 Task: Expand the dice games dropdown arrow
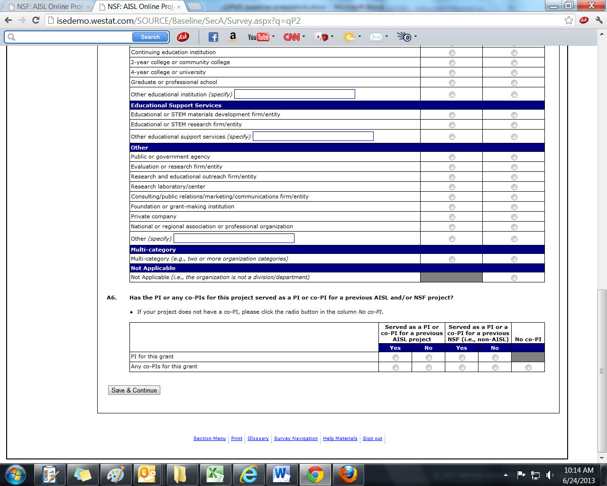coord(332,37)
